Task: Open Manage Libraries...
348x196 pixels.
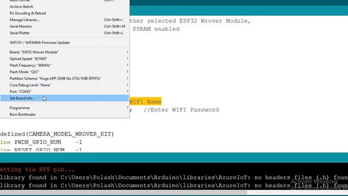Action: pyautogui.click(x=65, y=20)
